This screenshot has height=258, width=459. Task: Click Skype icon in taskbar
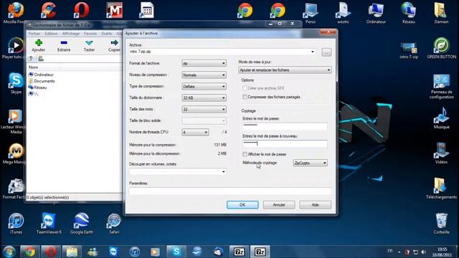coord(176,252)
